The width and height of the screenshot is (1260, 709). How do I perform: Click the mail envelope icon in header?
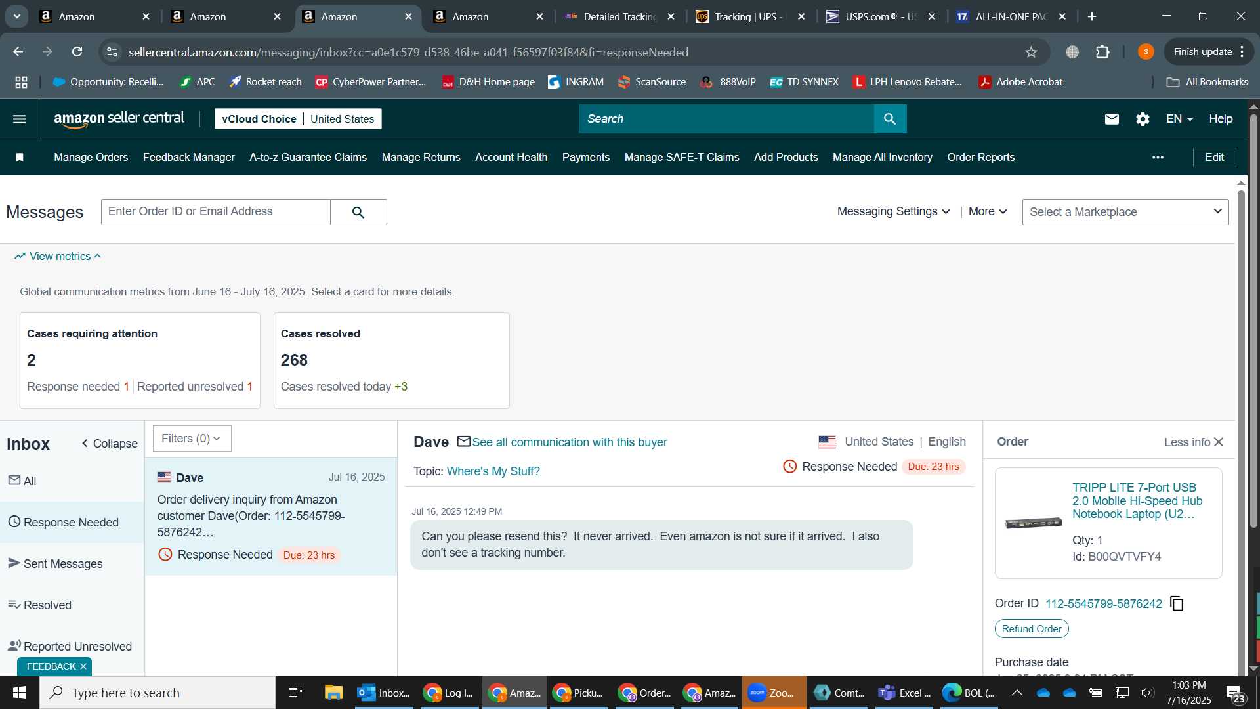pos(1112,119)
